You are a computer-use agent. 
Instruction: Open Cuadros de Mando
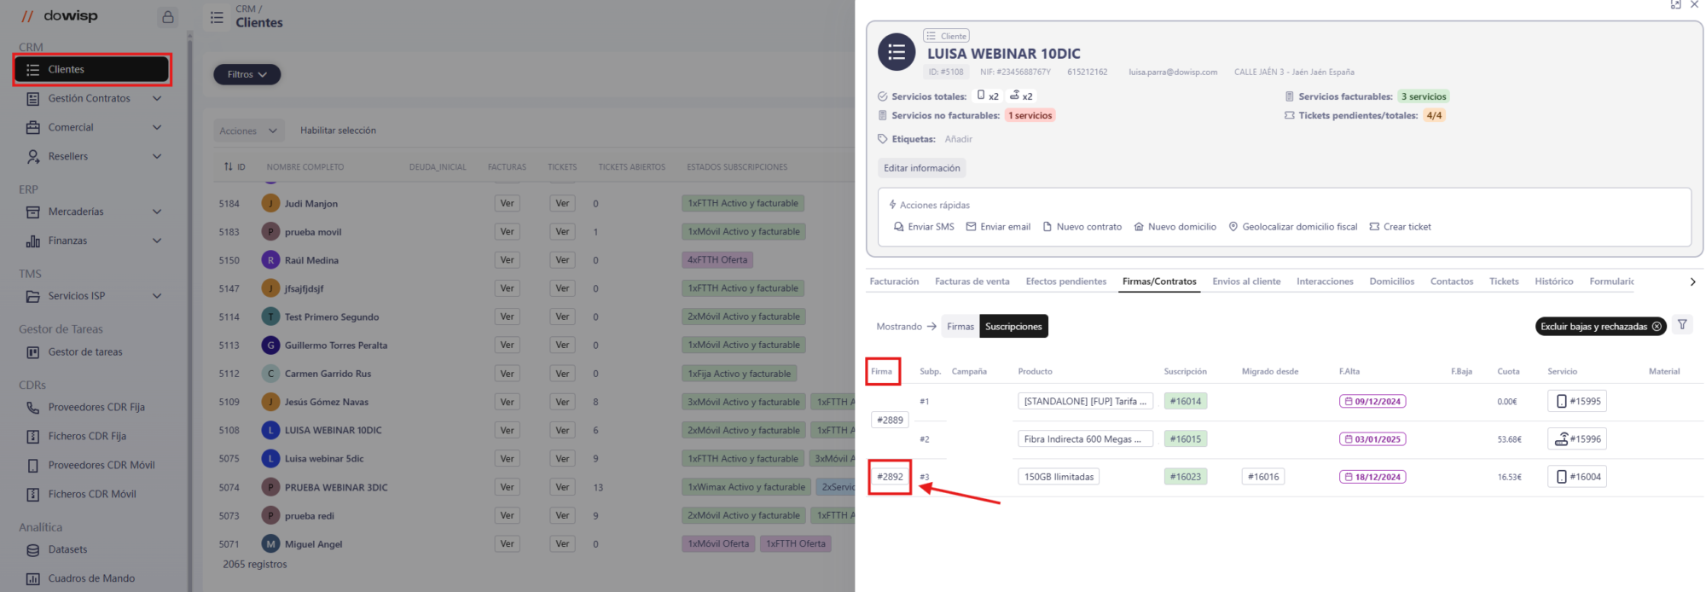pos(92,578)
